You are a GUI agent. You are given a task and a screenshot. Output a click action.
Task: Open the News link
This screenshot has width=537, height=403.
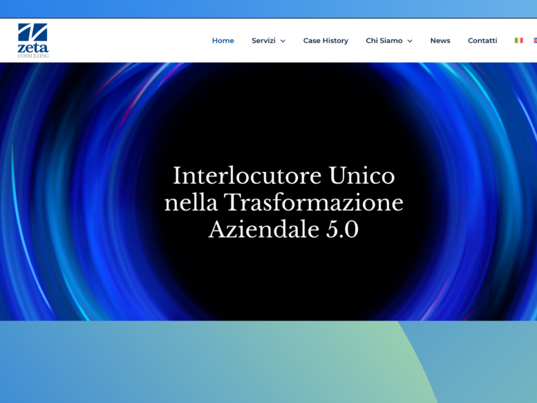coord(440,40)
